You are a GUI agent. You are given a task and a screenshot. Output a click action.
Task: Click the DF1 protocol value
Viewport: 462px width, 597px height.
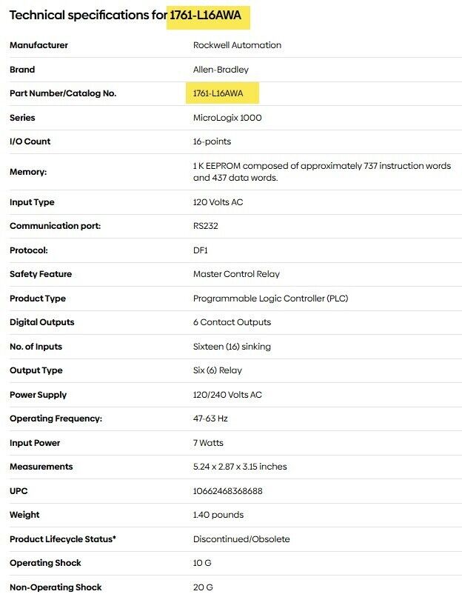[x=201, y=250]
